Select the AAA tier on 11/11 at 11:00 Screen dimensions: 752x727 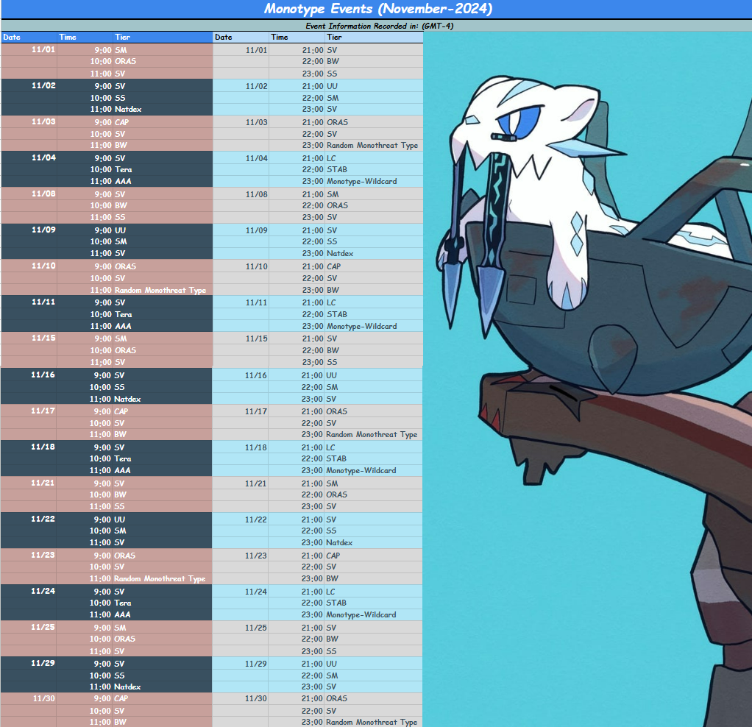click(x=123, y=327)
